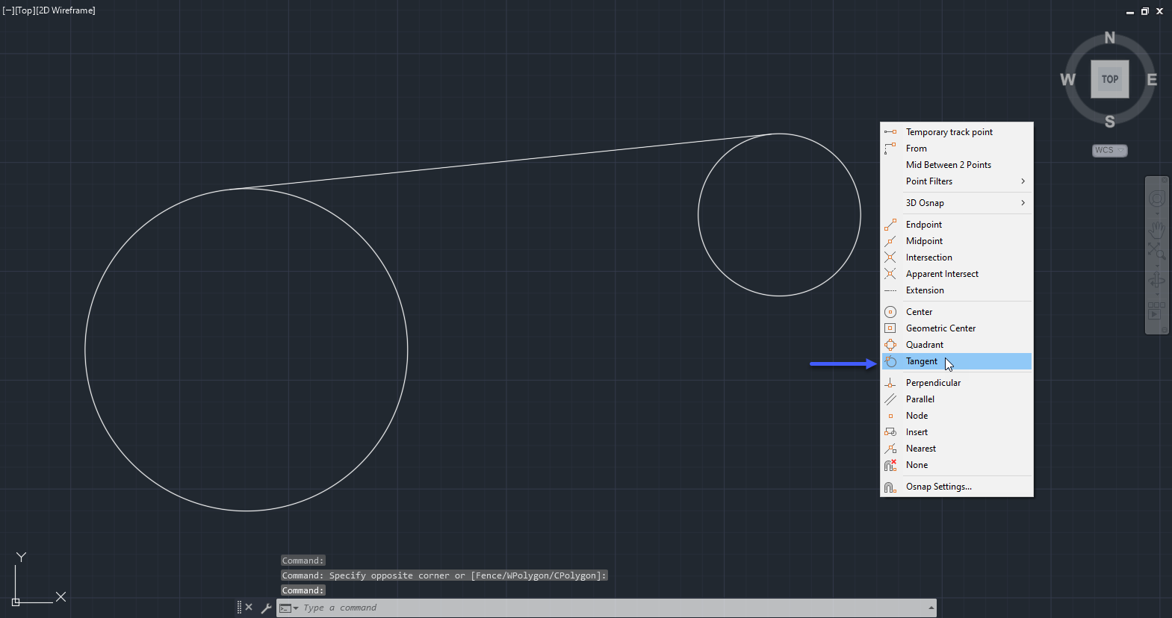
Task: Restore down the drawing viewport window
Action: point(1144,11)
